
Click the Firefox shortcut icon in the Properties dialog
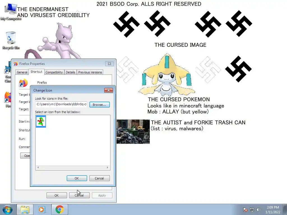(24, 83)
